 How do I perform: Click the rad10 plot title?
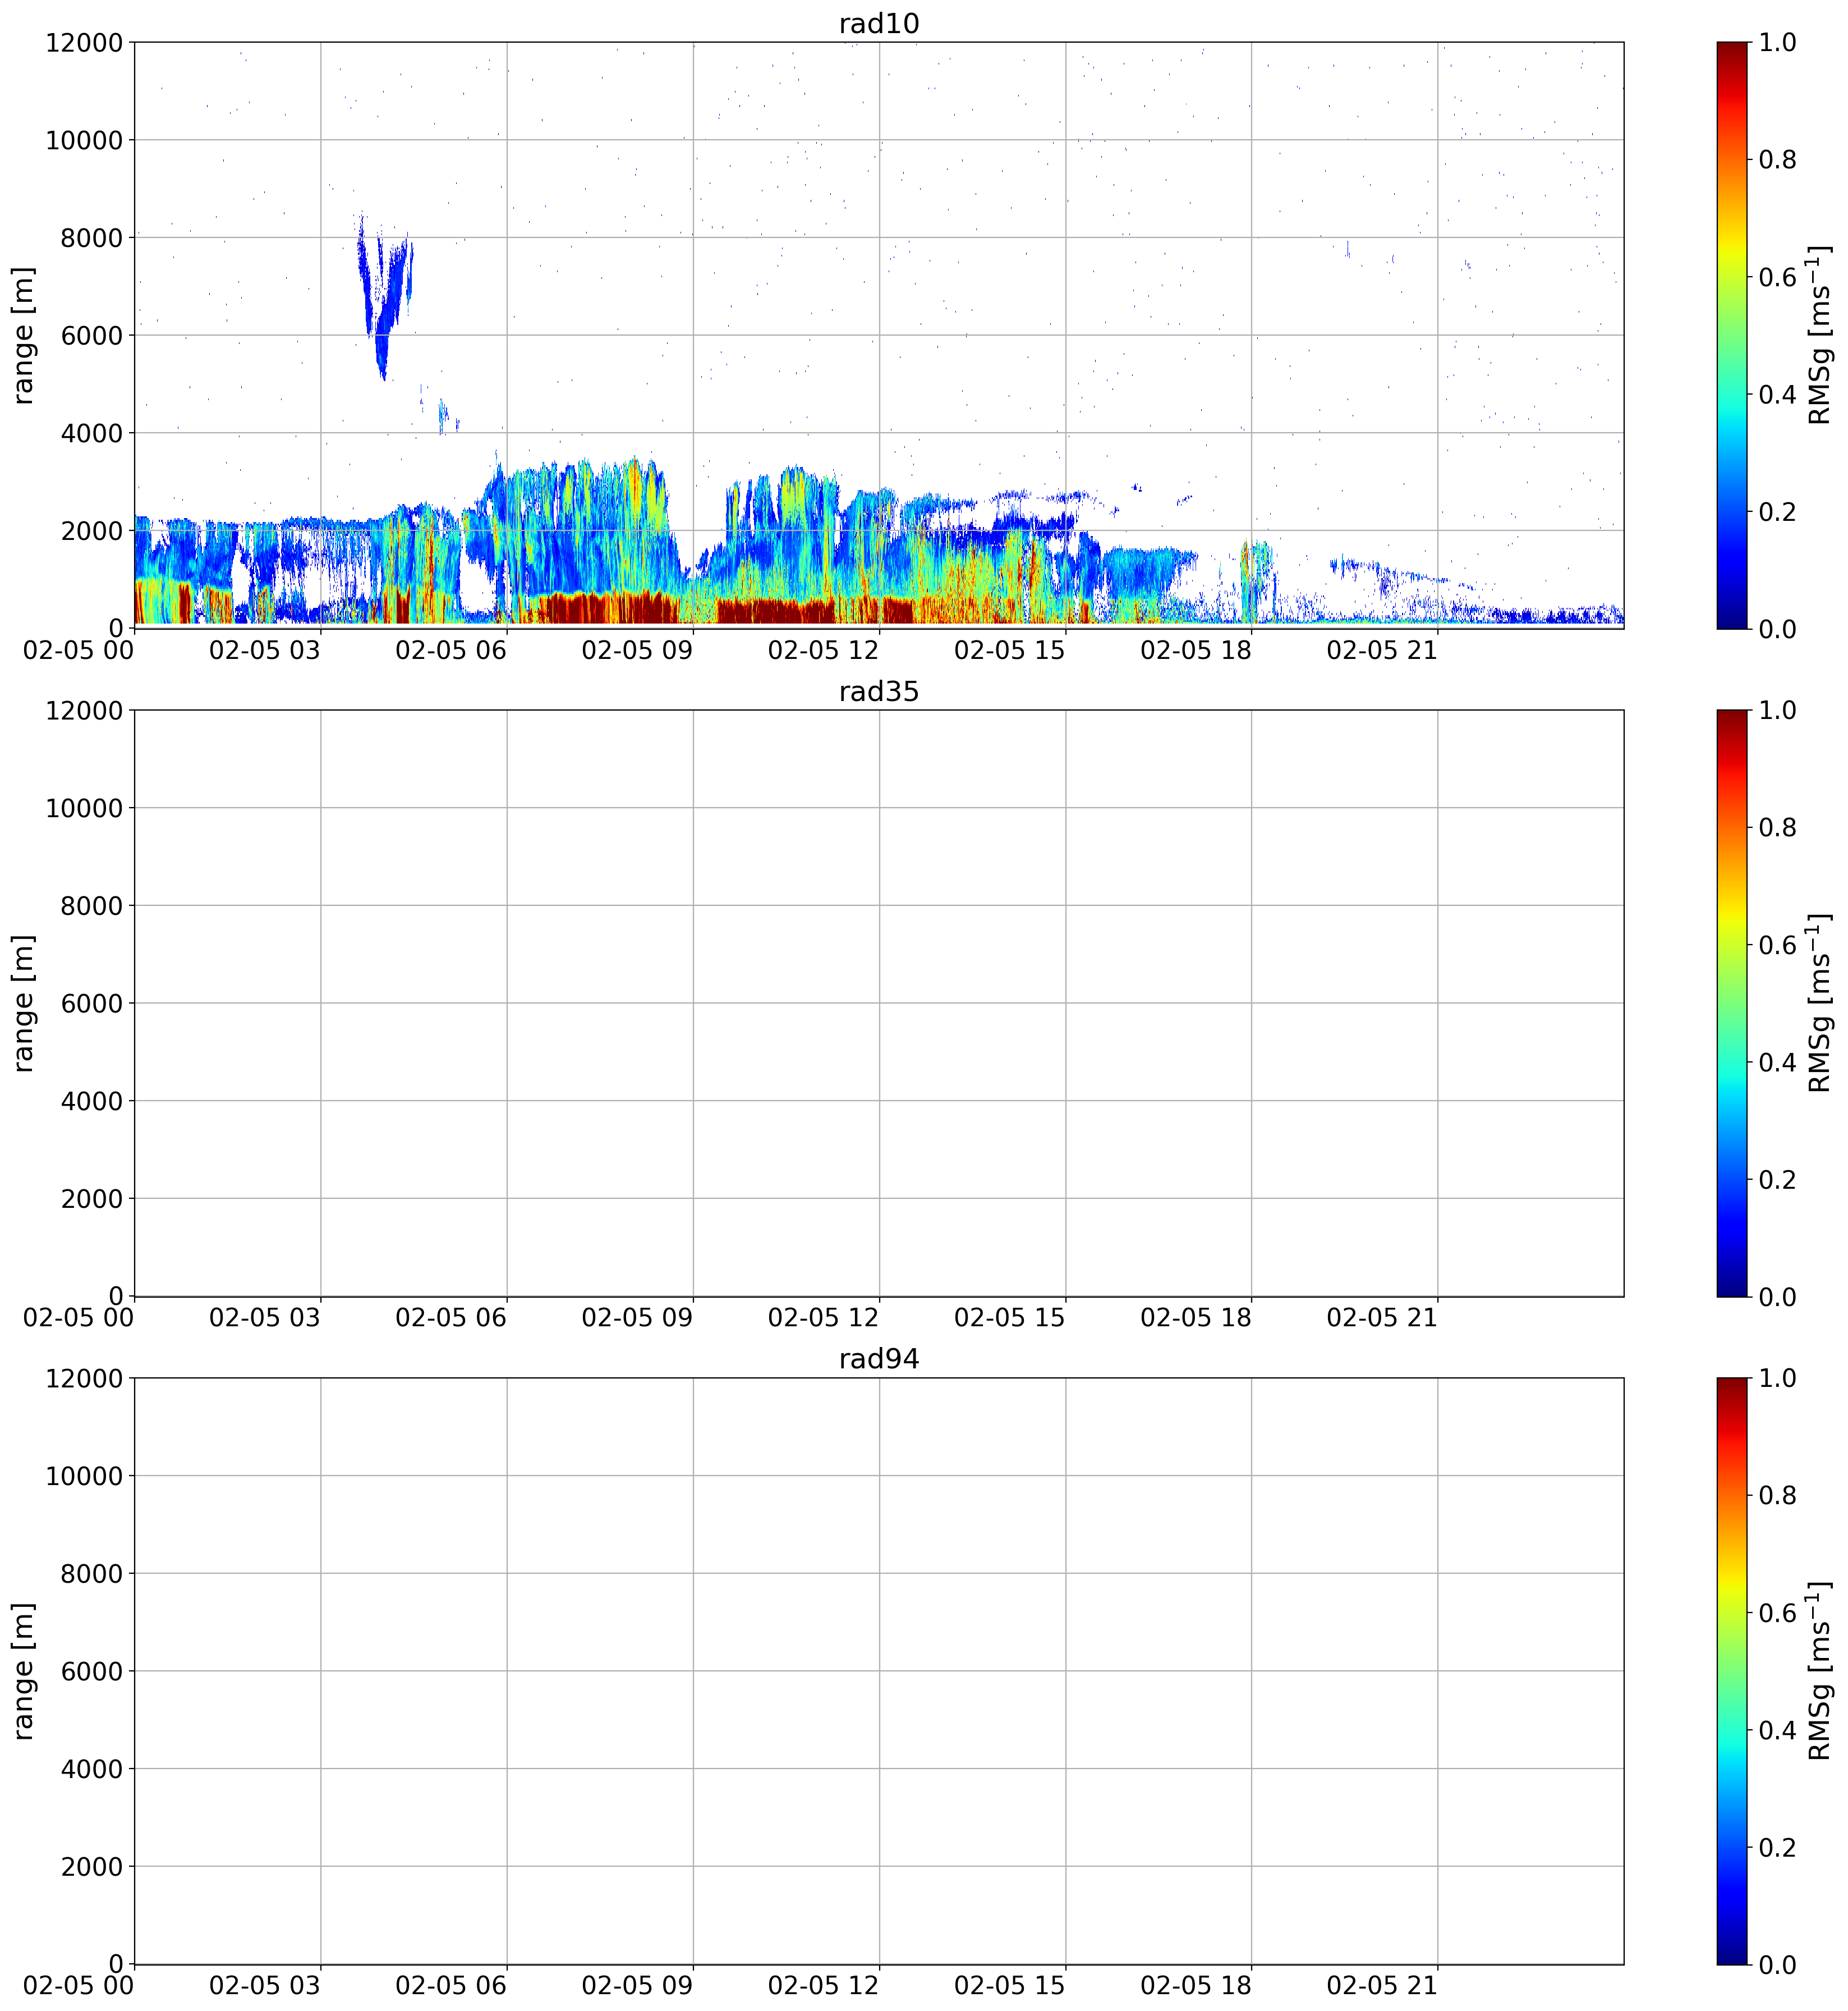tap(878, 23)
